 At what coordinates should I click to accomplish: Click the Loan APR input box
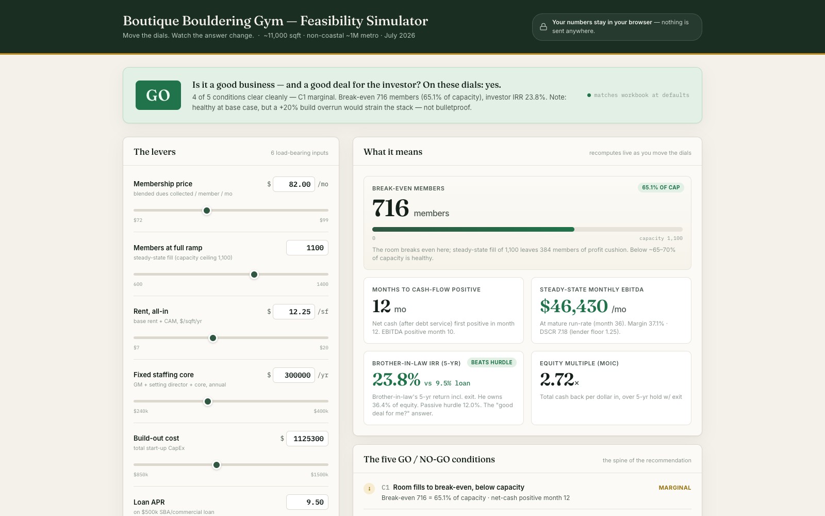tap(307, 502)
